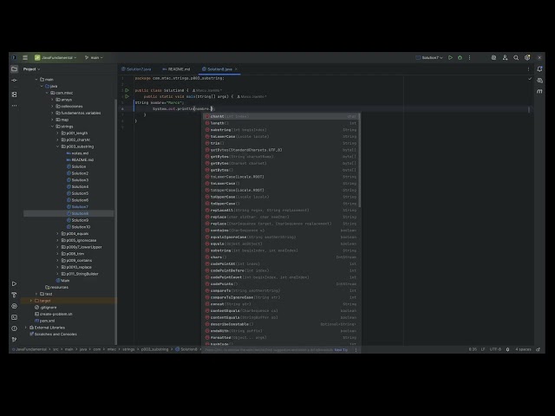This screenshot has width=555, height=416.
Task: Open Project view mode dropdown
Action: [x=31, y=69]
